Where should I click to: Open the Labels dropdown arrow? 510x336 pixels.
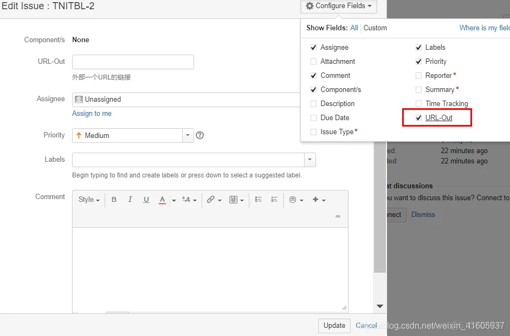309,160
